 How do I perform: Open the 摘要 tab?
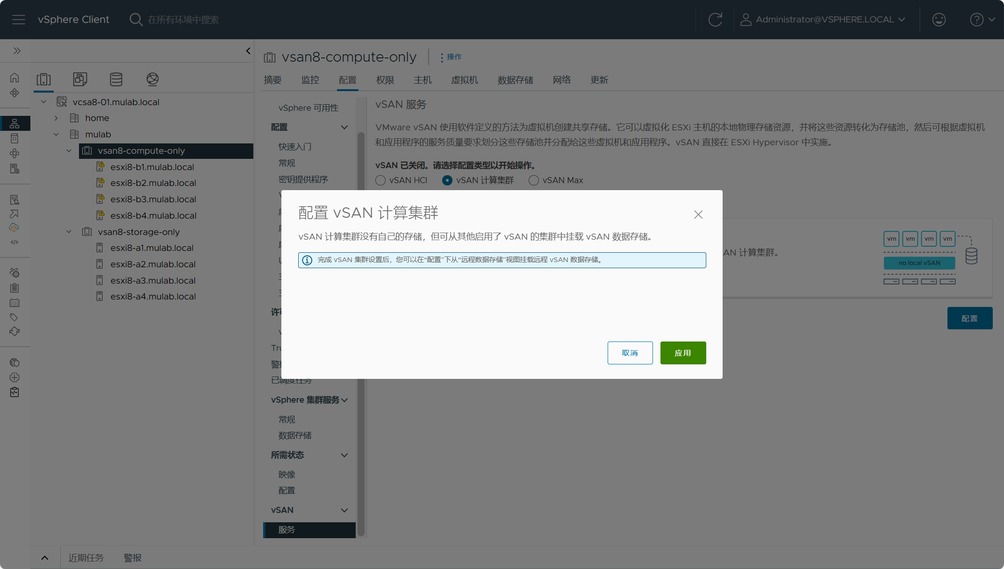(273, 80)
